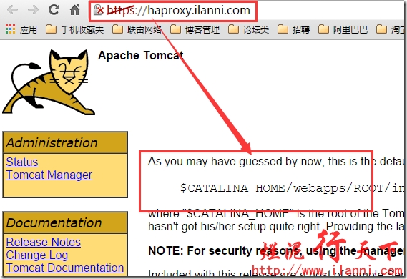Screen dimensions: 407x279
Task: Open the Release Notes link
Action: point(44,242)
